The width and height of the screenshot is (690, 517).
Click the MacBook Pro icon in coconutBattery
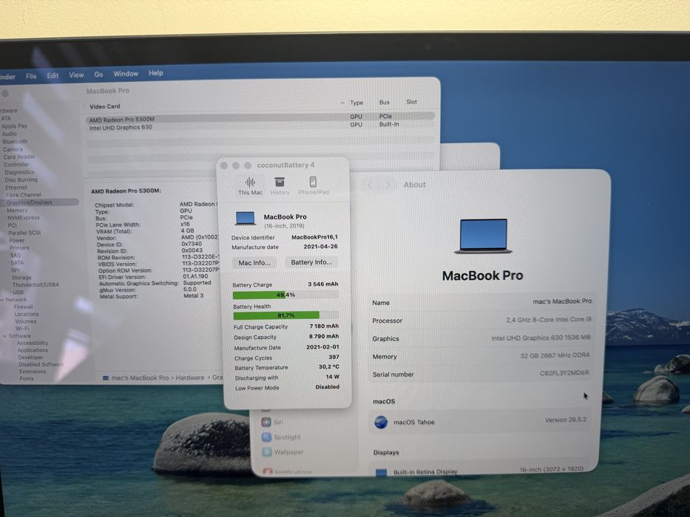click(x=246, y=219)
